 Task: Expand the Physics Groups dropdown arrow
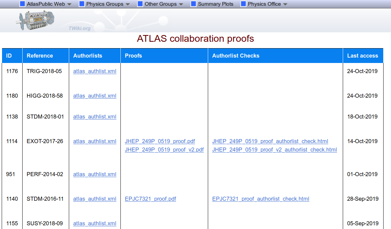(128, 4)
